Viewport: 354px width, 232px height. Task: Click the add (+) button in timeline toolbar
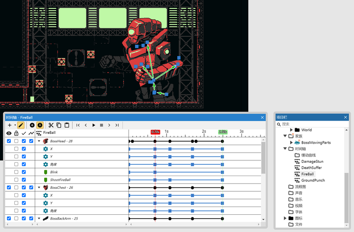pyautogui.click(x=9, y=125)
